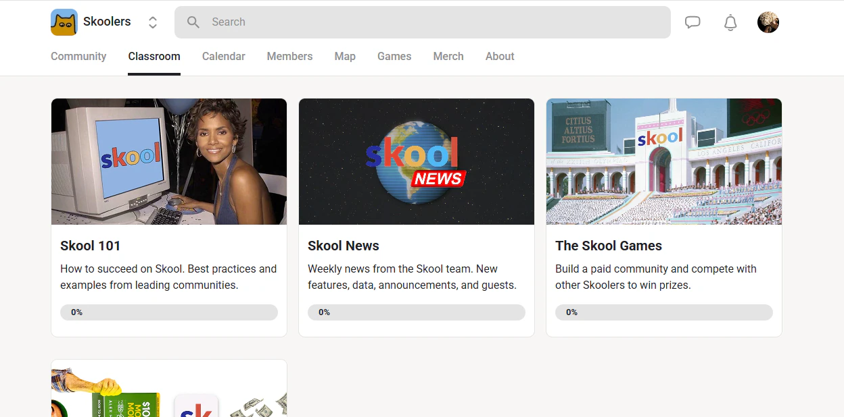
Task: Select the Classroom tab
Action: 154,57
